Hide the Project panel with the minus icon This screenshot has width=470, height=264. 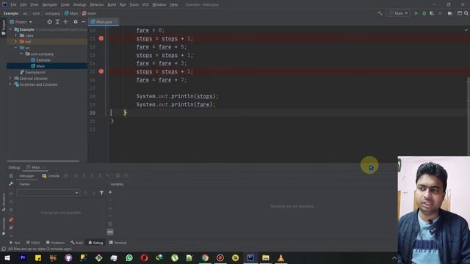tap(83, 22)
